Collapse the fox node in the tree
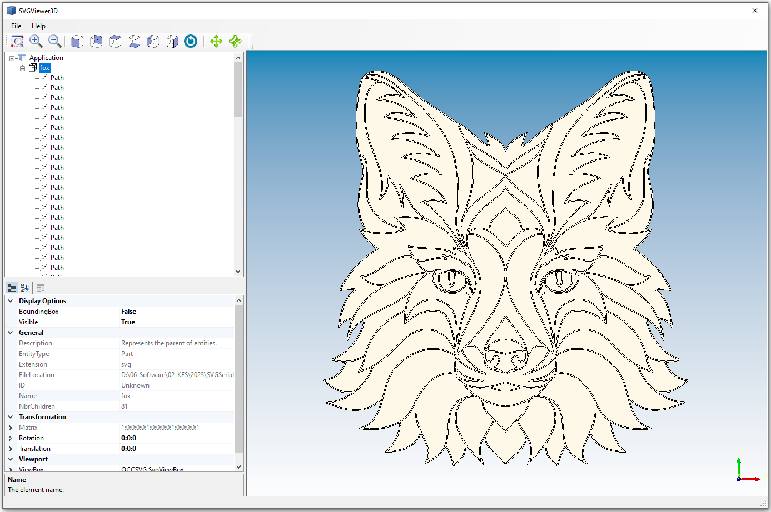 click(x=23, y=68)
